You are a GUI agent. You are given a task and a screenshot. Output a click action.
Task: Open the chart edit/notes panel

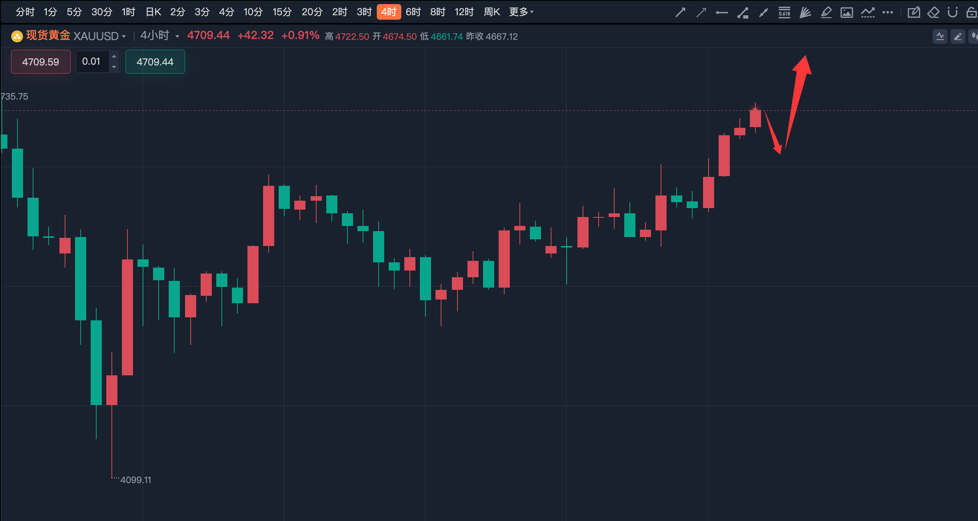pyautogui.click(x=914, y=12)
